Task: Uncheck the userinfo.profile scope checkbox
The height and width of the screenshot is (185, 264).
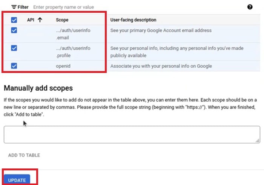Action: [14, 48]
